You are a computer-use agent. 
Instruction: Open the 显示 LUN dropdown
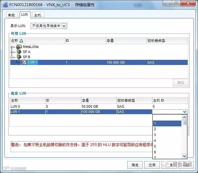pos(64,26)
